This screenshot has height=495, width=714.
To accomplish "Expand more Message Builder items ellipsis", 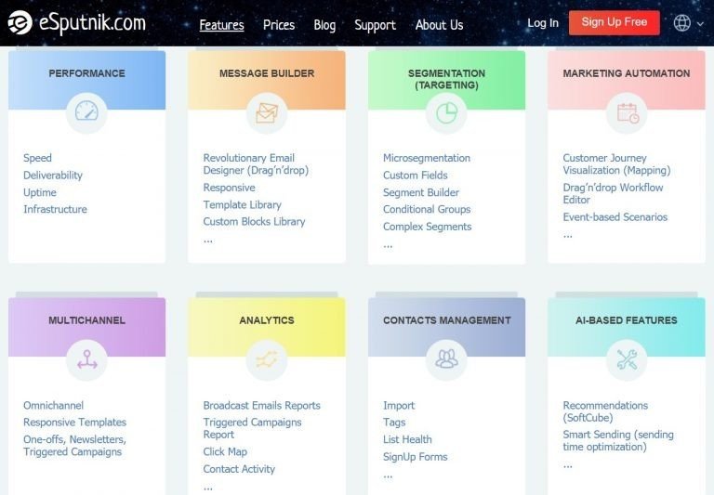I will (x=208, y=241).
